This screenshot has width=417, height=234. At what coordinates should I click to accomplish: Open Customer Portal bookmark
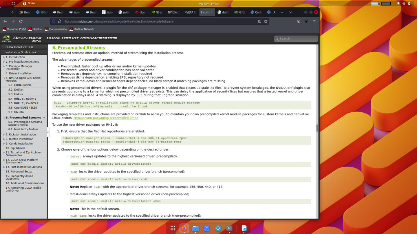[14, 29]
